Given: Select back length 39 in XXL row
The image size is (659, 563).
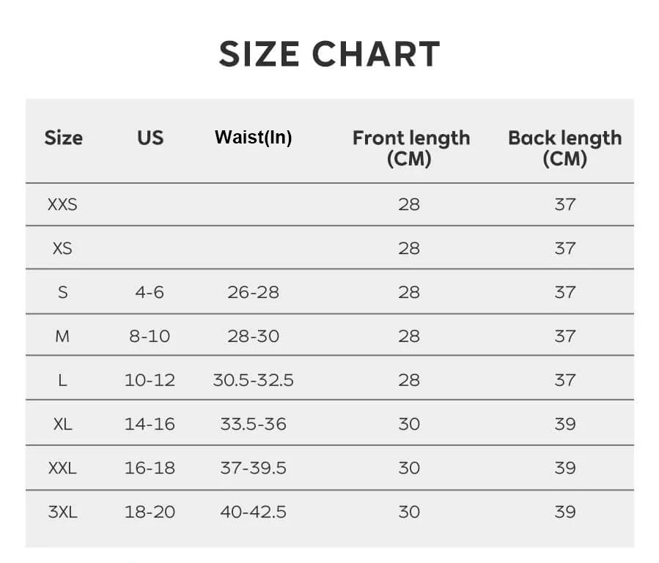Looking at the screenshot, I should point(564,468).
